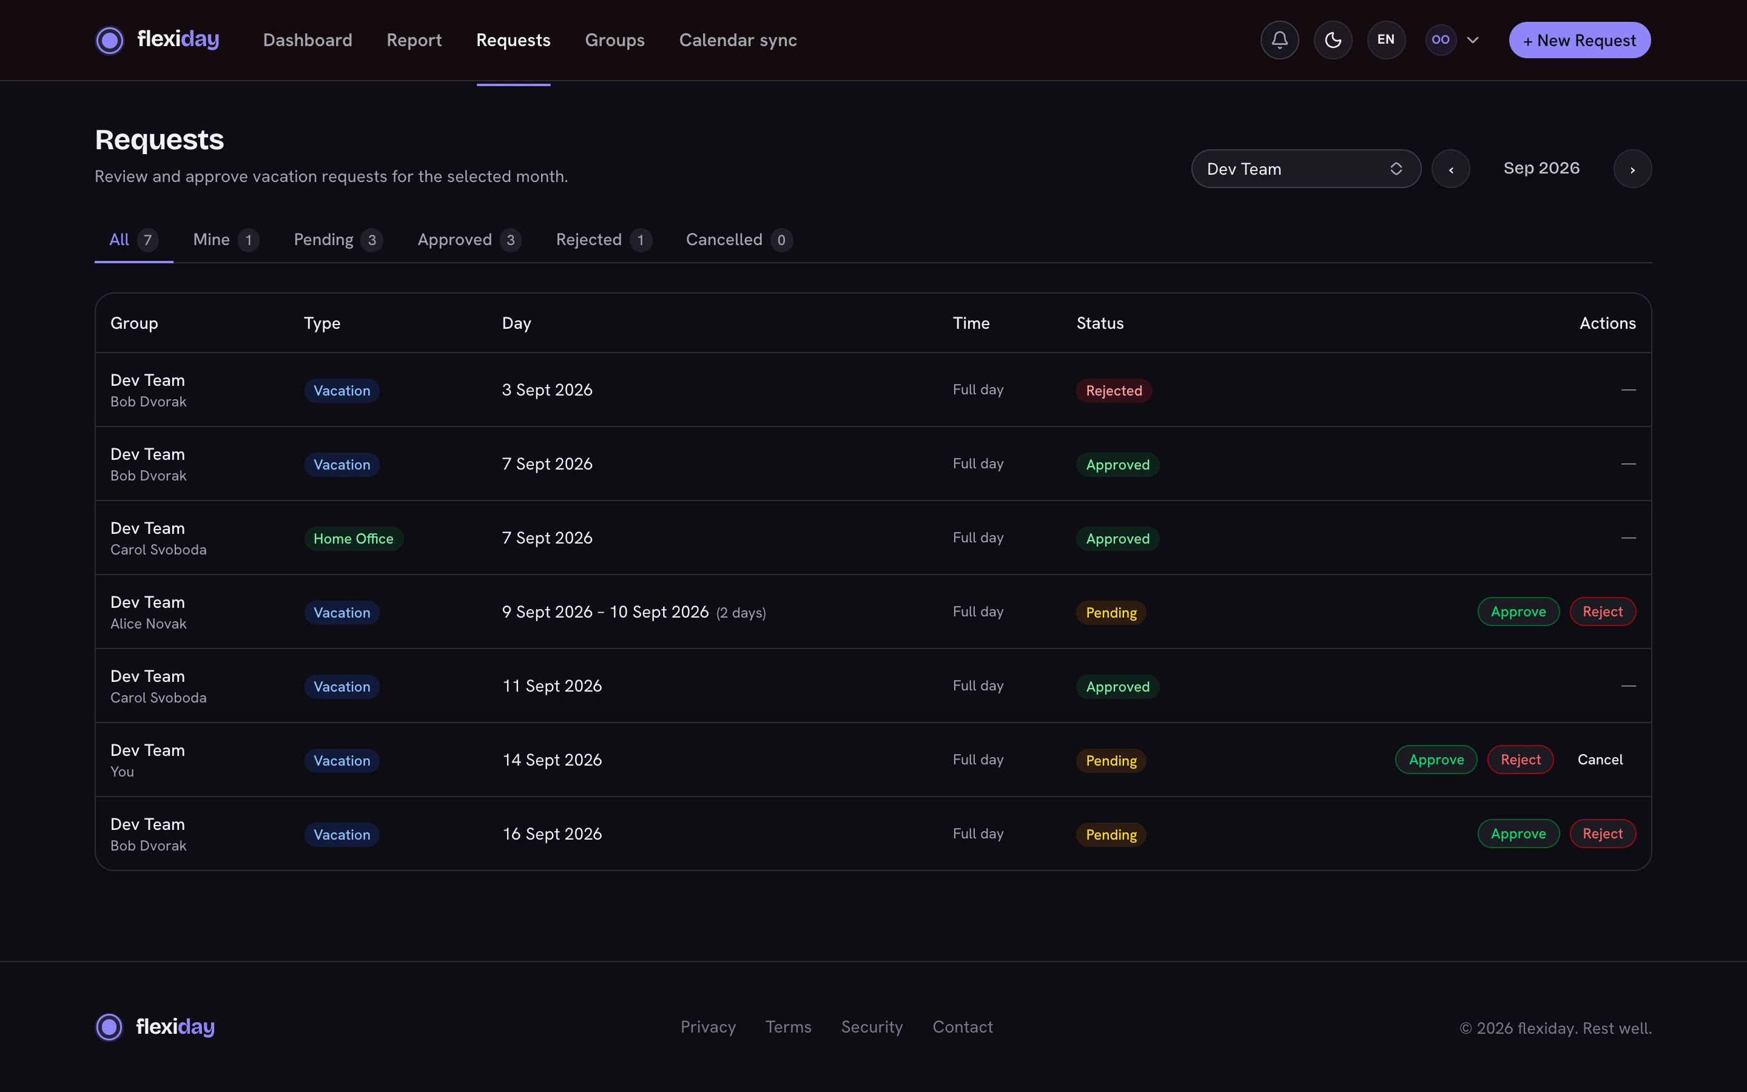This screenshot has height=1092, width=1747.
Task: Reject Bob Dvorak's 16 Sept request
Action: pos(1603,834)
